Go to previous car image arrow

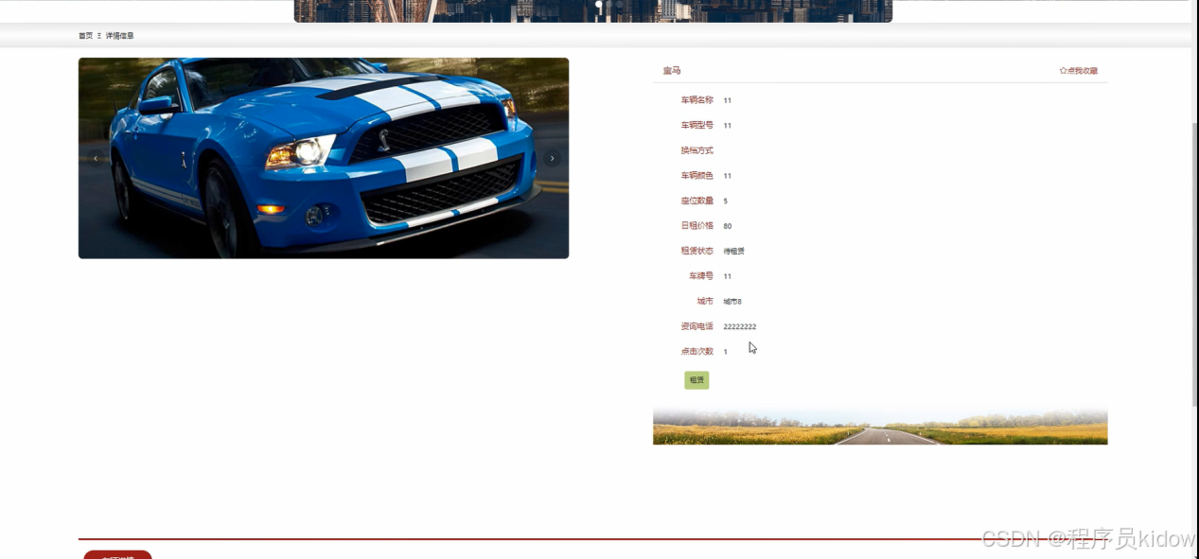[x=96, y=158]
